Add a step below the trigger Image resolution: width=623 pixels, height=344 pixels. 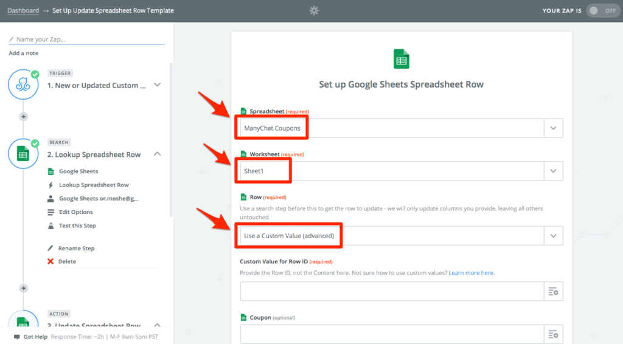tap(23, 117)
